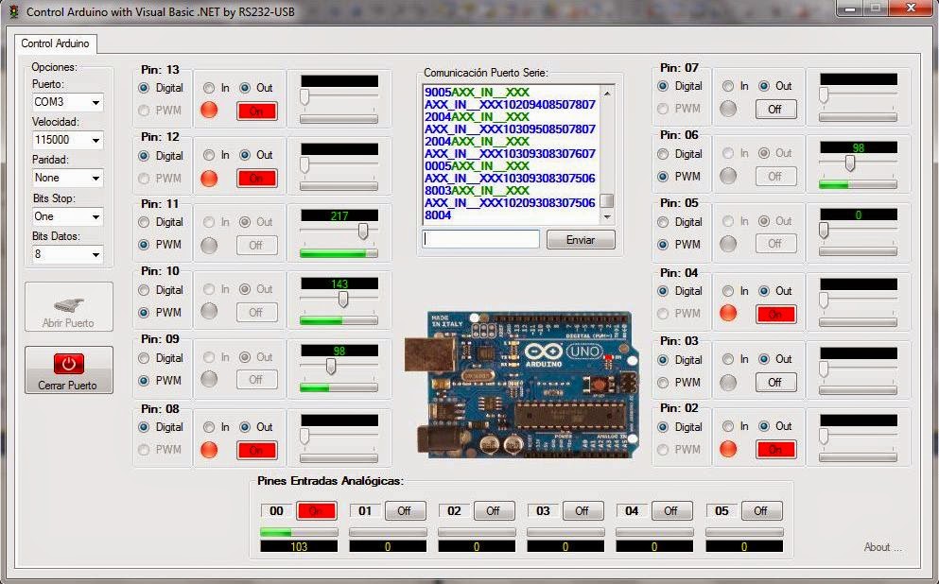Click the red power icon on Cerrar Puerto
This screenshot has width=939, height=584.
tap(69, 364)
